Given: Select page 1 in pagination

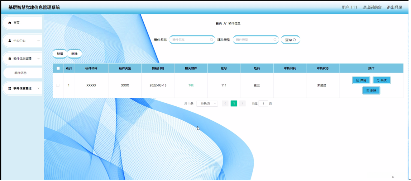Looking at the screenshot, I should (234, 104).
